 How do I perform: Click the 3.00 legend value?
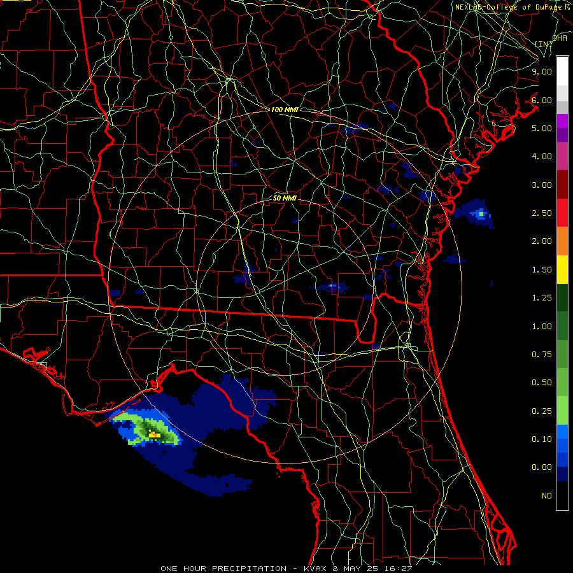[x=542, y=185]
